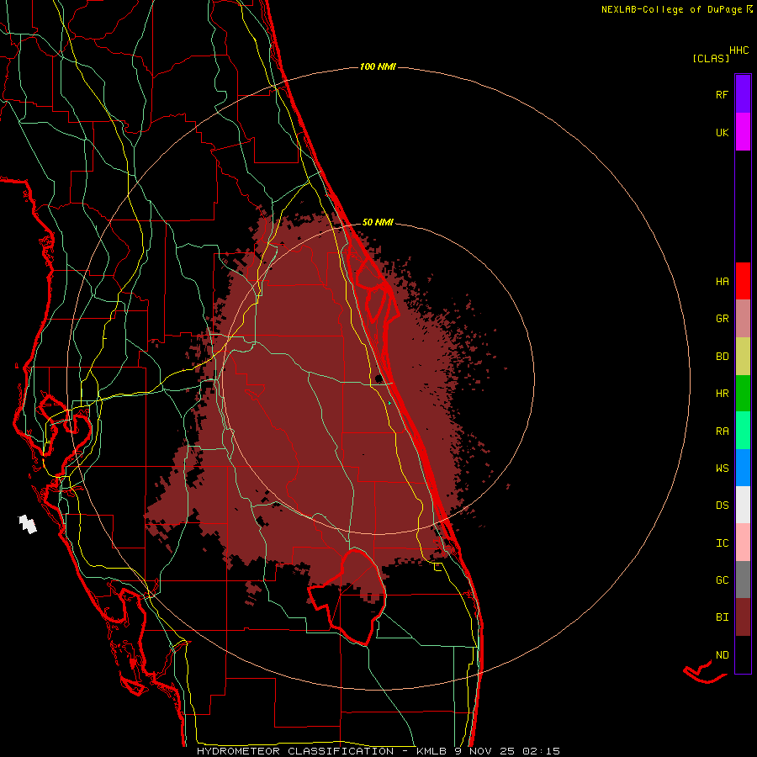Image resolution: width=757 pixels, height=757 pixels.
Task: Click the HYDROMETEOR CLASSIFICATION caption text
Action: coord(295,751)
